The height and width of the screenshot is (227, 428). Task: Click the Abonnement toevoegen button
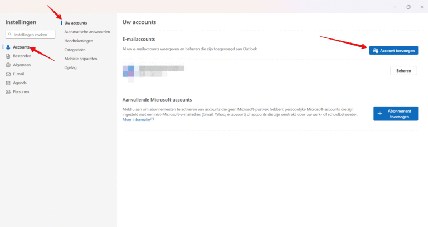click(x=395, y=114)
